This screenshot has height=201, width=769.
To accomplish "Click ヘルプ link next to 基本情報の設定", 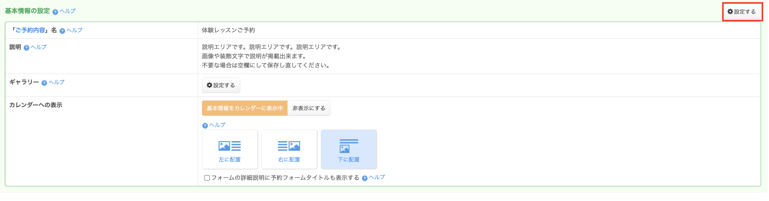I will [x=67, y=11].
